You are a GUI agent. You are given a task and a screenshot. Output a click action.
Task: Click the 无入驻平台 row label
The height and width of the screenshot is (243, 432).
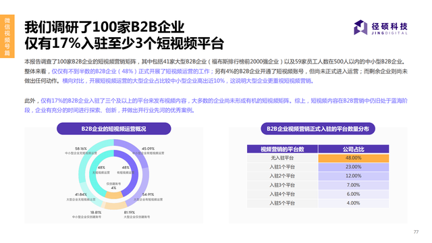[x=282, y=158]
